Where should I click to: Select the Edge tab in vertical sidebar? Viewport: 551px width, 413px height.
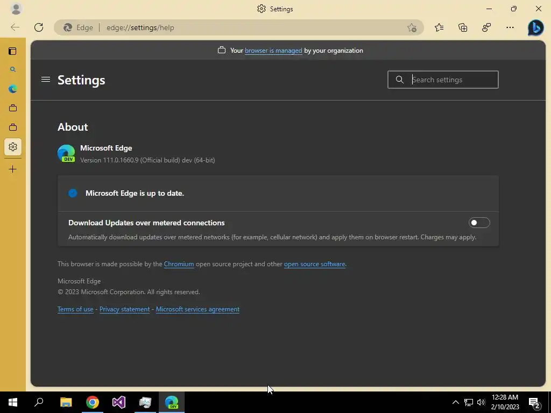(13, 89)
